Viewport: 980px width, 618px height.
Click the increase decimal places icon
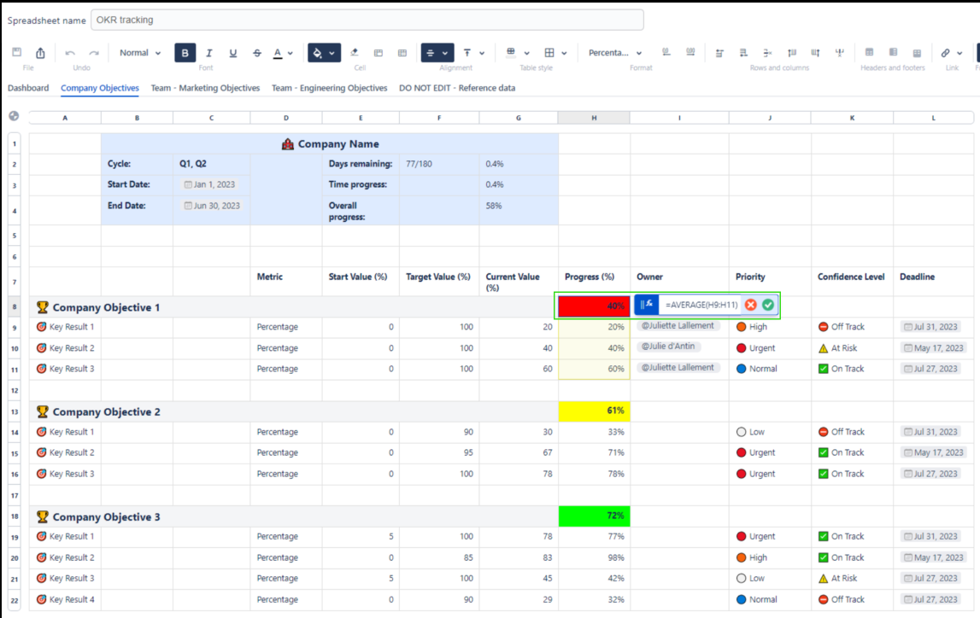point(690,53)
